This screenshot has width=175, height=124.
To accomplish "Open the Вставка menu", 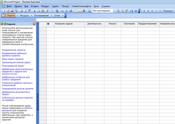I will 35,6.
